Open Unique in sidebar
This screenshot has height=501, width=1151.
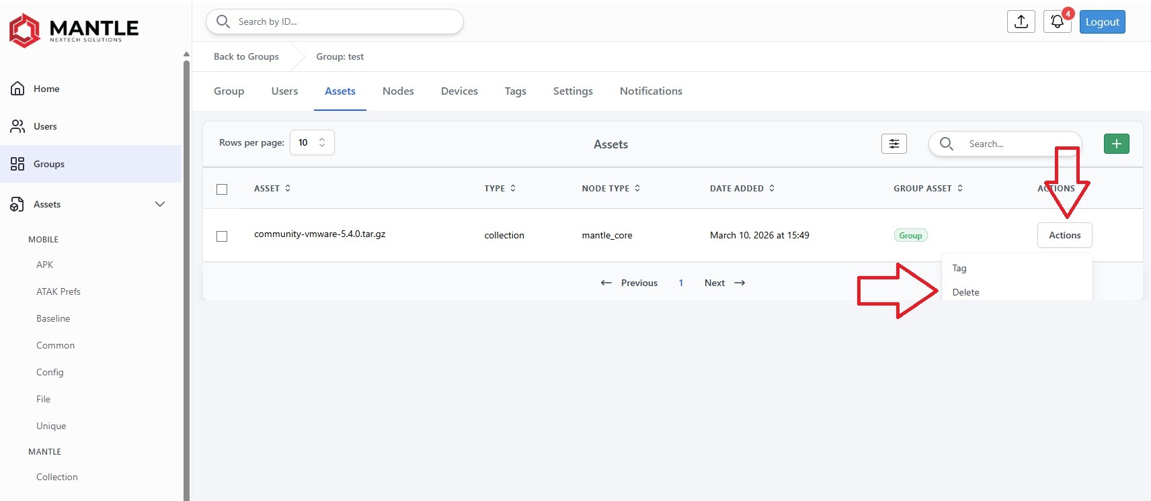coord(51,426)
